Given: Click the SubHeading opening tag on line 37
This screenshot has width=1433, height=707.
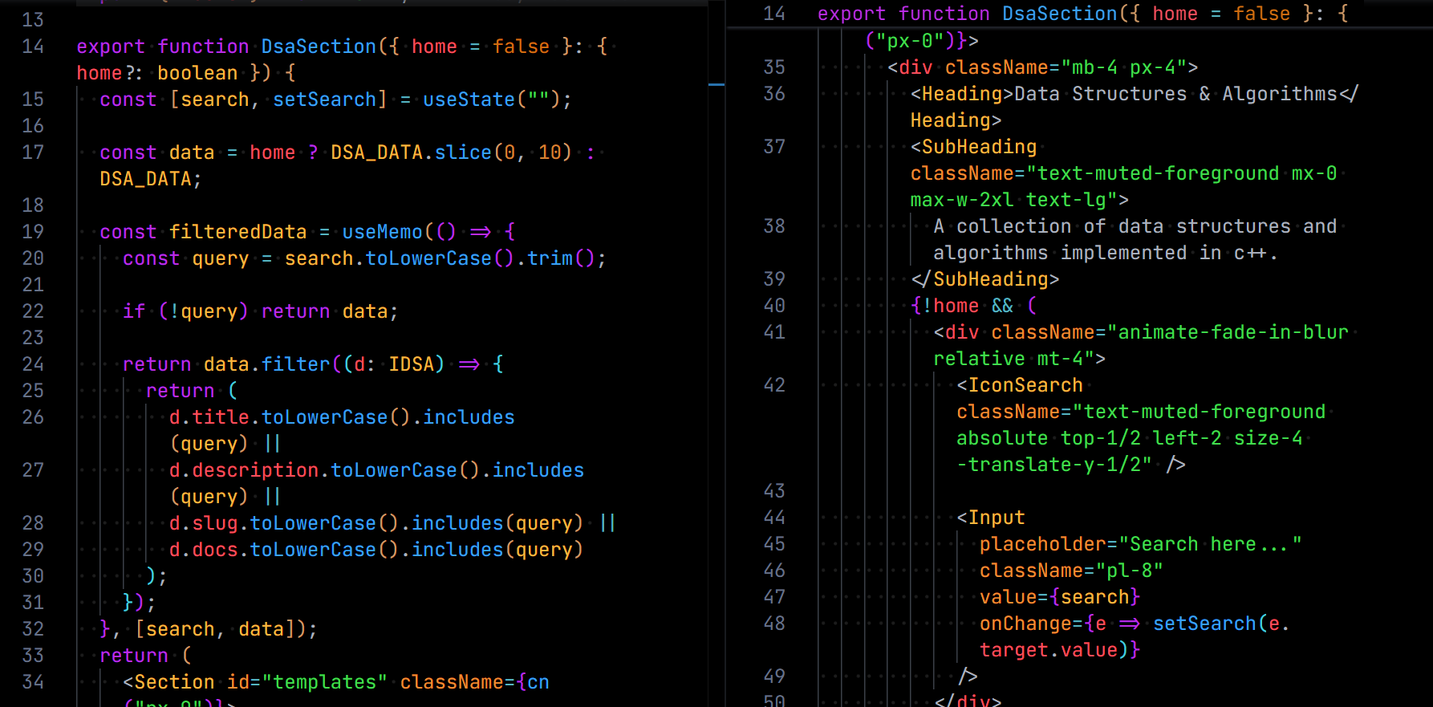Looking at the screenshot, I should 973,147.
